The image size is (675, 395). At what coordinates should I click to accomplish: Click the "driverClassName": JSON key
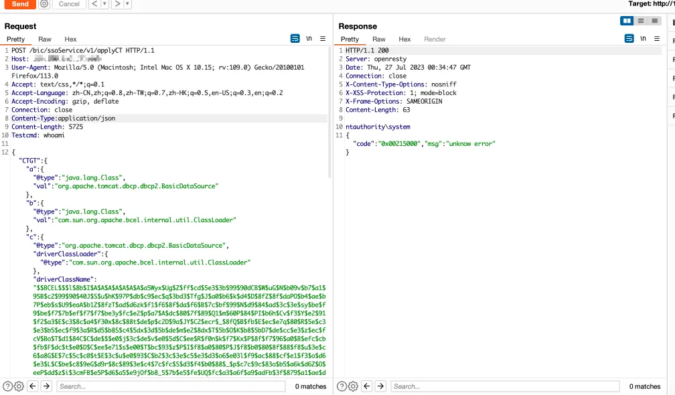(x=65, y=279)
